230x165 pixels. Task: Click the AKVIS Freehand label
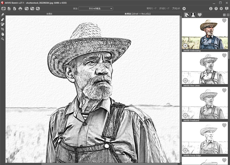pos(191,120)
